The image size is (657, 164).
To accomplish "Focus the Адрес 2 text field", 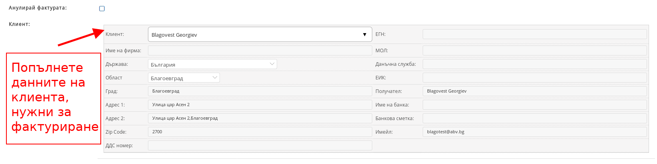I will pyautogui.click(x=260, y=119).
